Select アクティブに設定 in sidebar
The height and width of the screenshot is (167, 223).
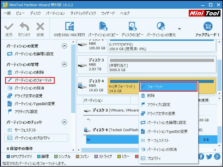22,112
